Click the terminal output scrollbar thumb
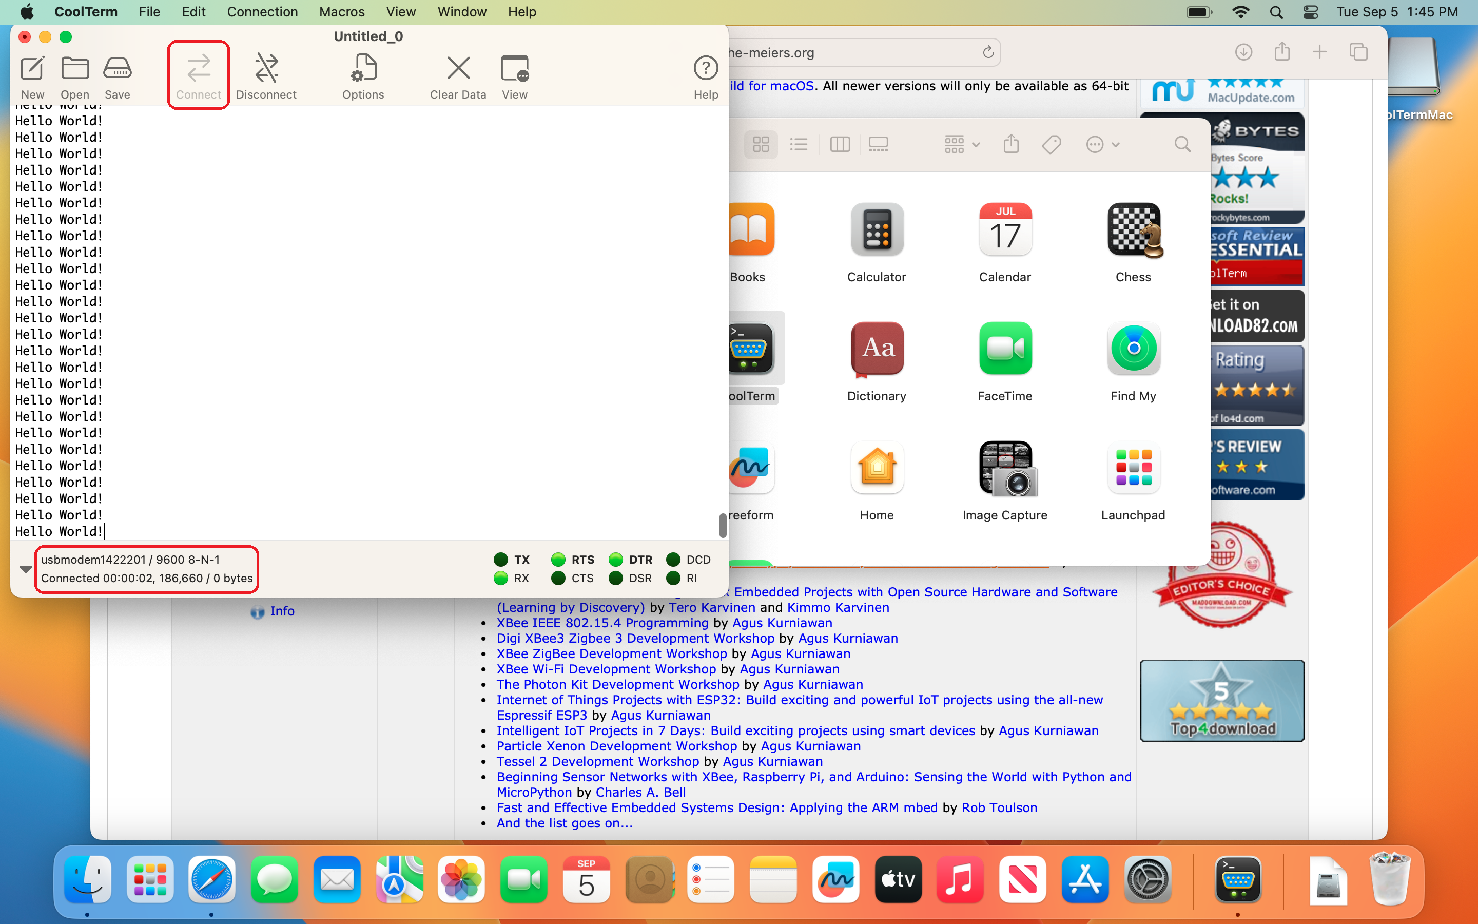The width and height of the screenshot is (1478, 924). click(722, 525)
